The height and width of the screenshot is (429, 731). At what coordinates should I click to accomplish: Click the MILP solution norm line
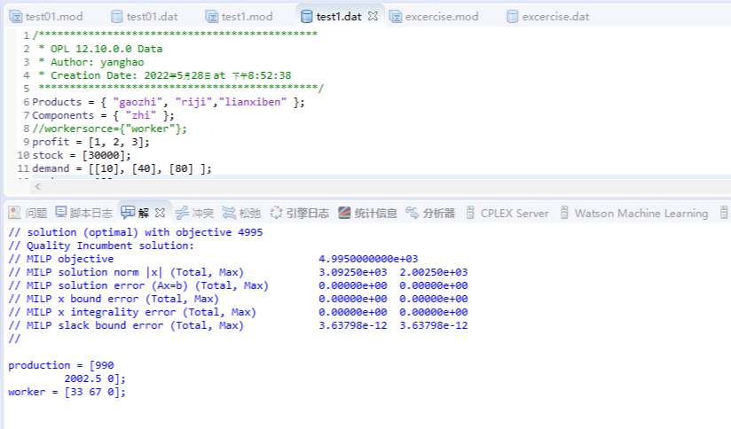click(238, 272)
